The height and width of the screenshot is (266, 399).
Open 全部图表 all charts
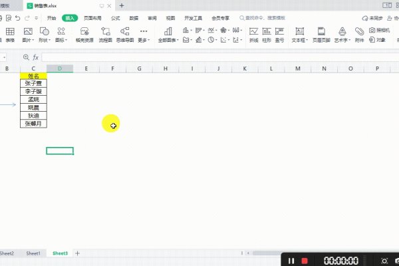tap(168, 35)
